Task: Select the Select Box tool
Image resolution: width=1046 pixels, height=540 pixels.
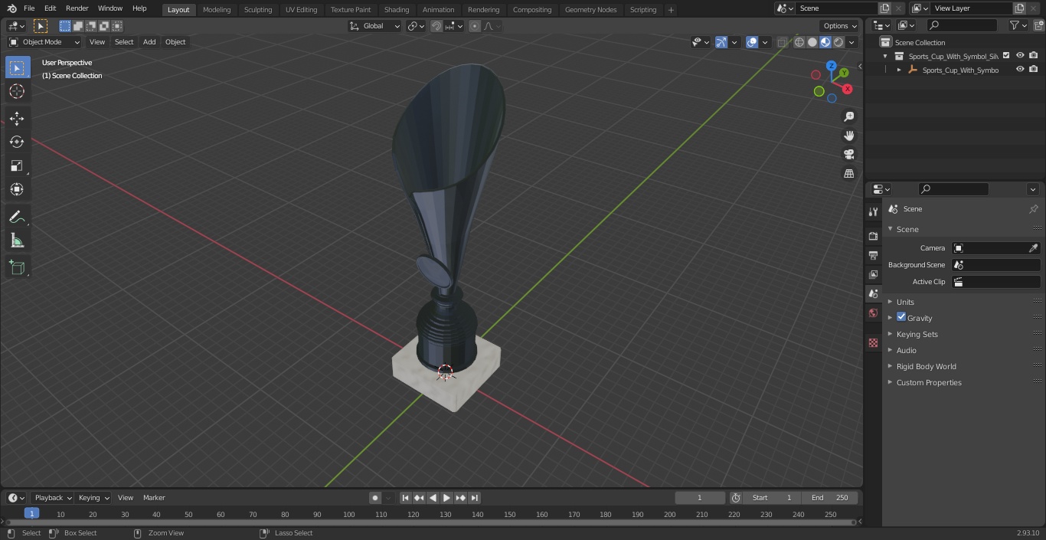Action: [17, 67]
